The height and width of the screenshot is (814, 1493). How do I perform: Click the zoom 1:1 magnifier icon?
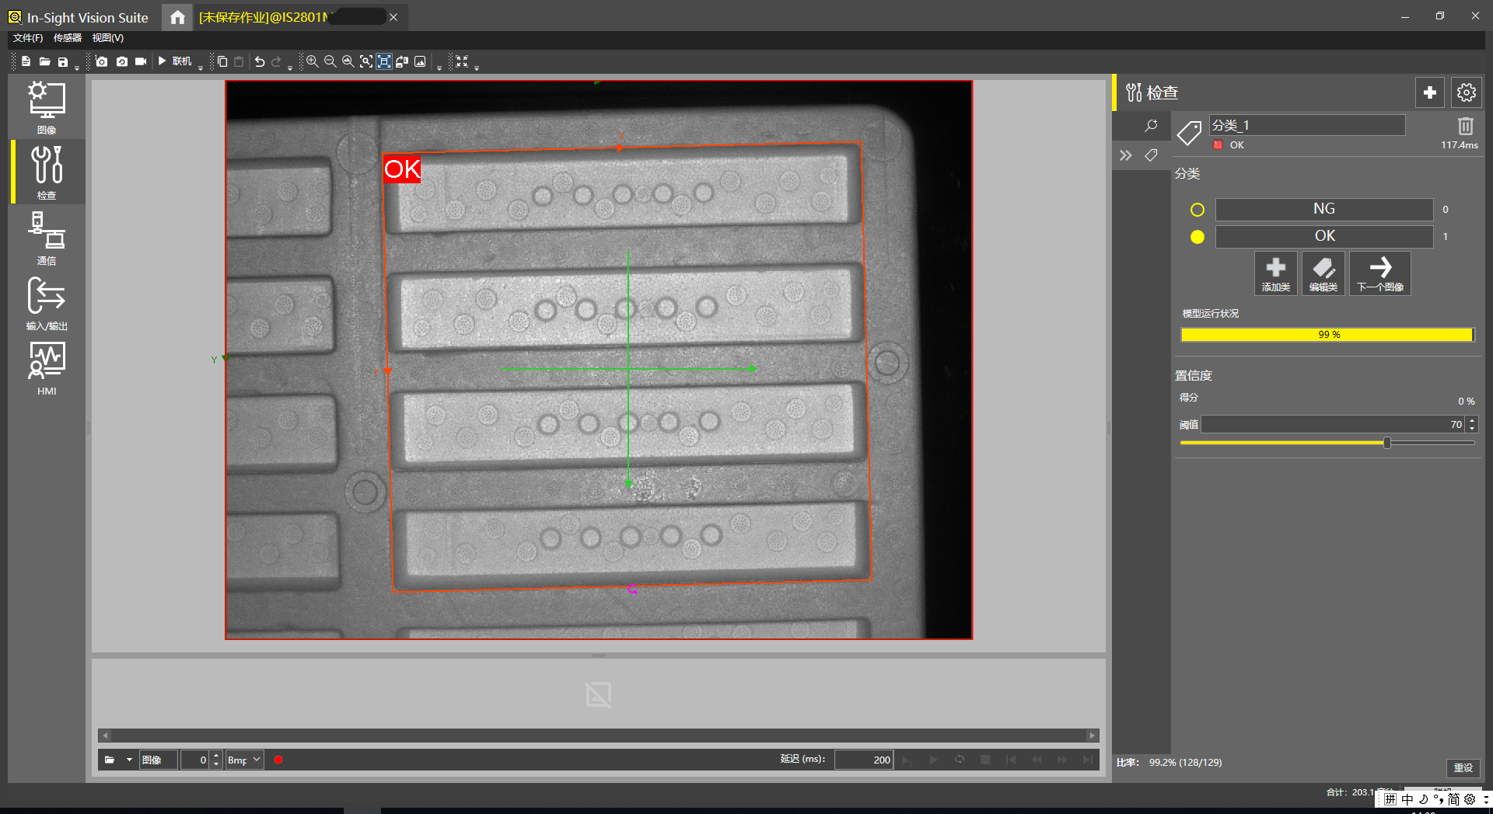(348, 61)
